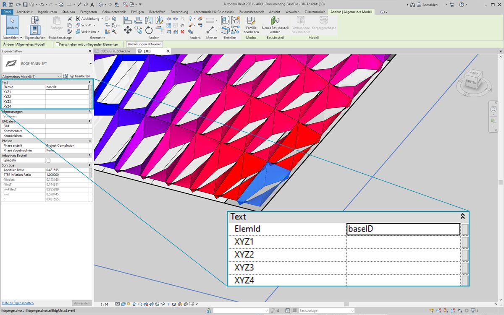Click the Print icon in quick access toolbar
This screenshot has height=315, width=504.
click(x=61, y=5)
